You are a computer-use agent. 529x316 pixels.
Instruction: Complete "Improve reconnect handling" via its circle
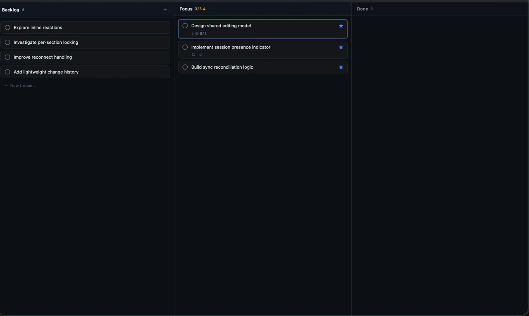click(x=7, y=57)
